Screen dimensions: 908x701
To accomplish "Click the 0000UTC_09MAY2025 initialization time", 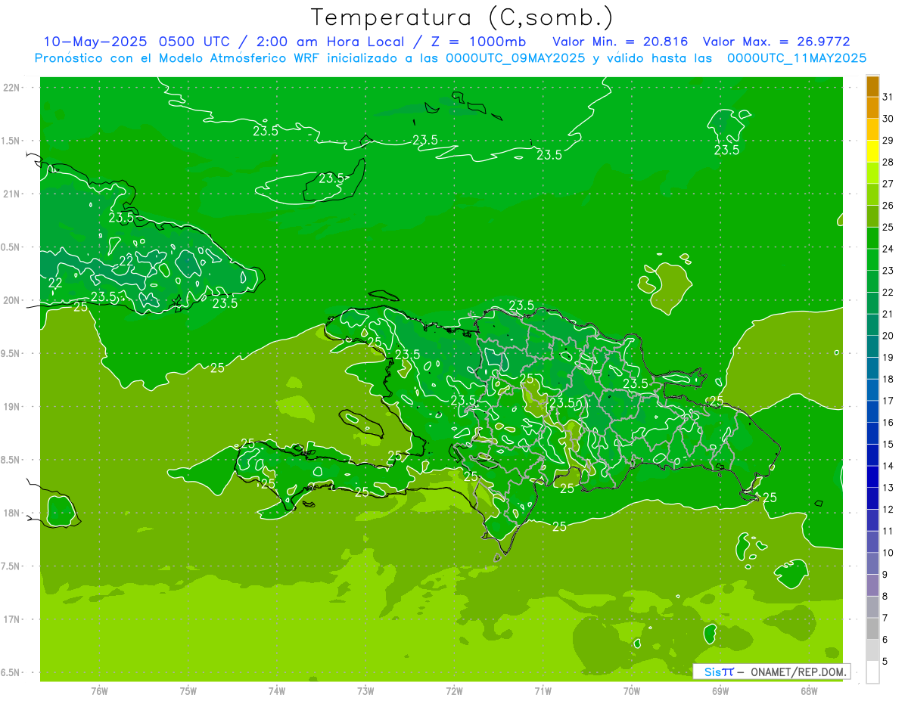I will point(515,57).
